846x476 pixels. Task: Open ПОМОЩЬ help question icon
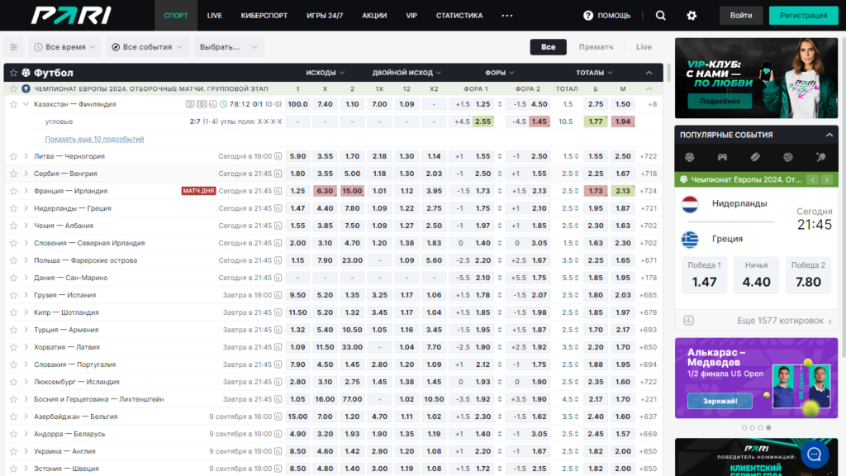tap(587, 16)
